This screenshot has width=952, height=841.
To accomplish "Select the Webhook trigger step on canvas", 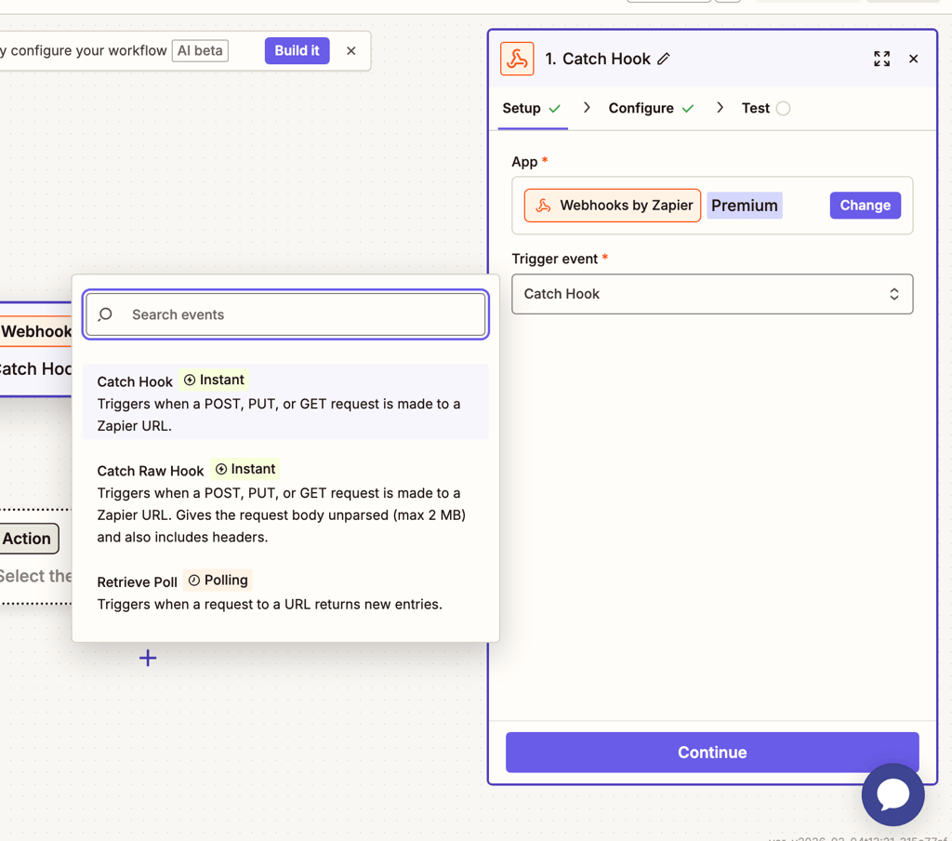I will click(36, 350).
